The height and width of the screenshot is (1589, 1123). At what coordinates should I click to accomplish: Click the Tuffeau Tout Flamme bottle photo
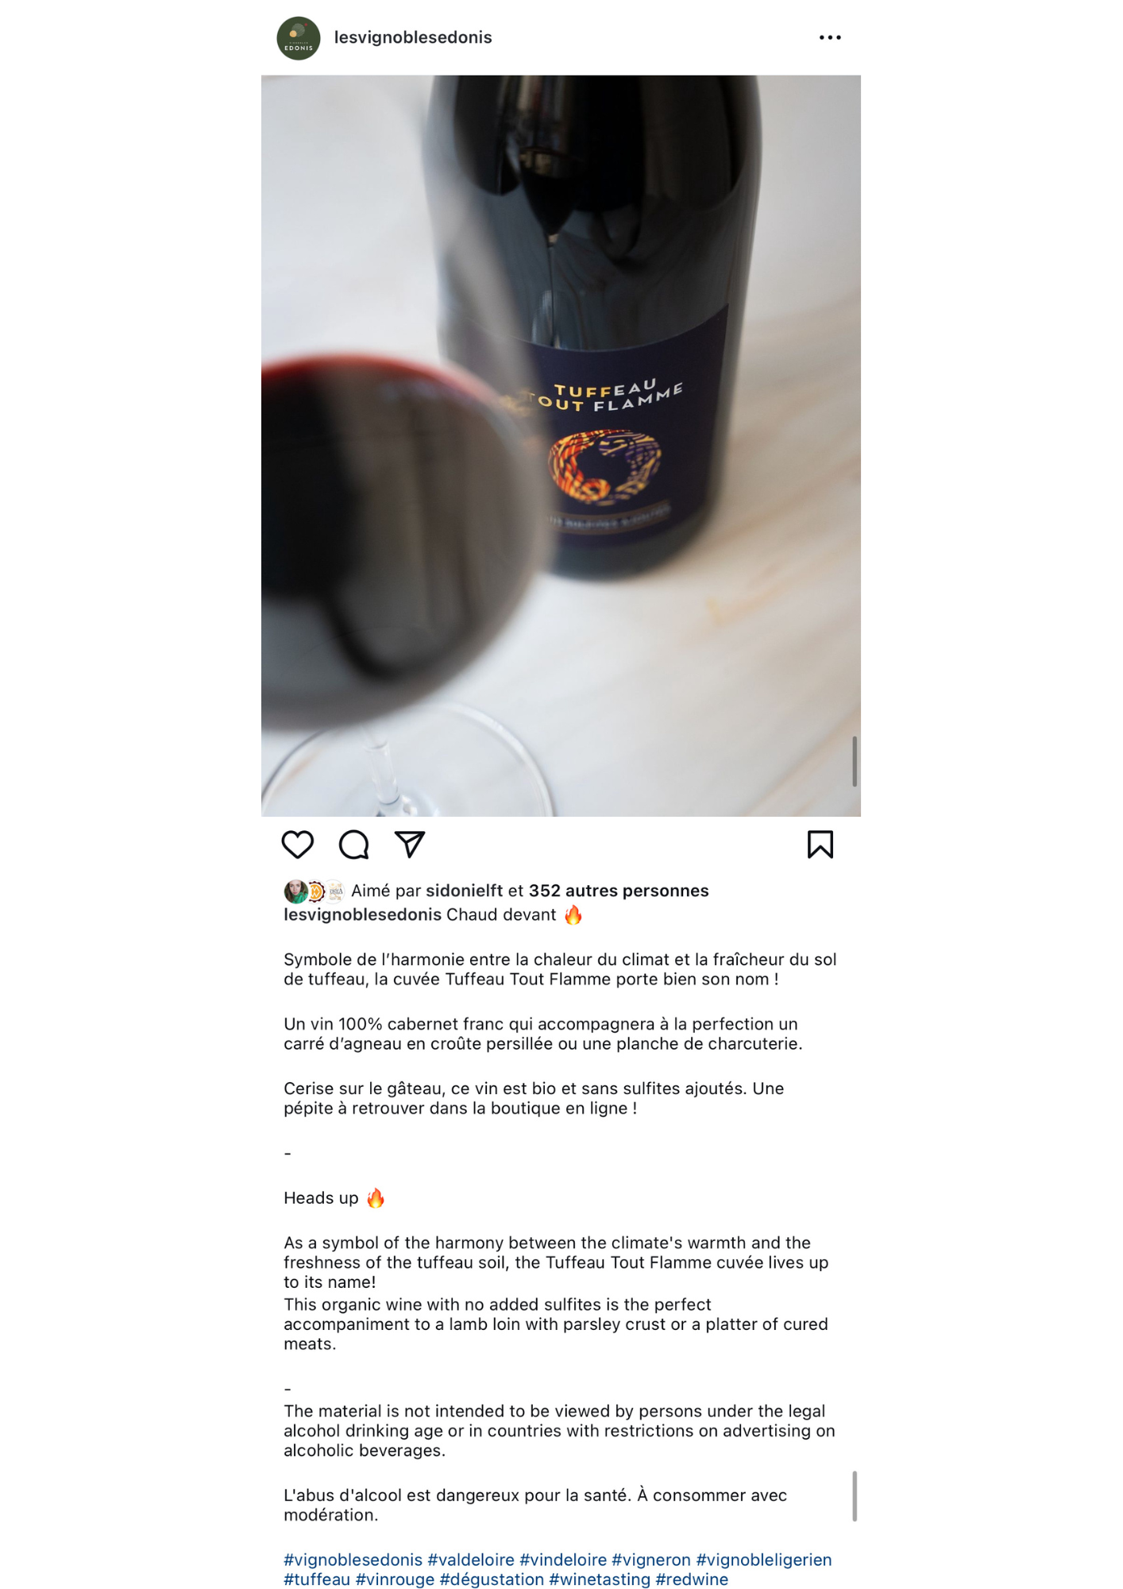561,446
